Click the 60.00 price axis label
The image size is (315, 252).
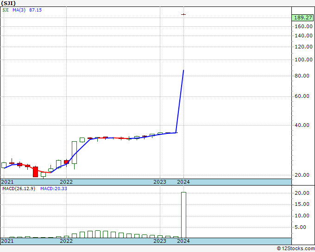(x=302, y=96)
